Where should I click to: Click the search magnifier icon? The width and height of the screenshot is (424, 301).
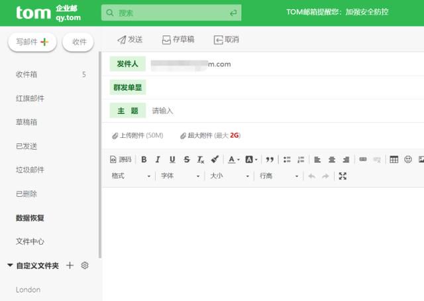110,13
